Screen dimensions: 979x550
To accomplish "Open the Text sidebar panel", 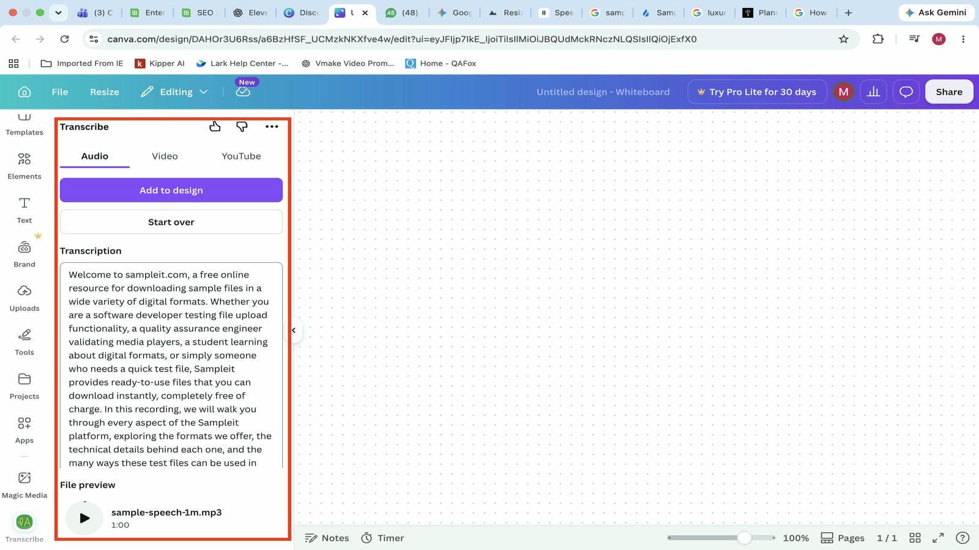I will (x=24, y=210).
